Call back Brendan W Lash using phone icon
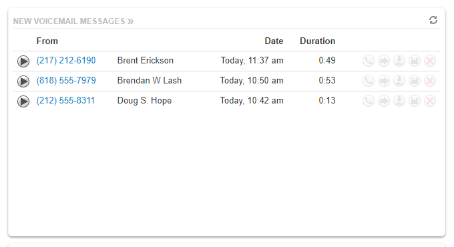The width and height of the screenshot is (454, 247). [x=369, y=81]
